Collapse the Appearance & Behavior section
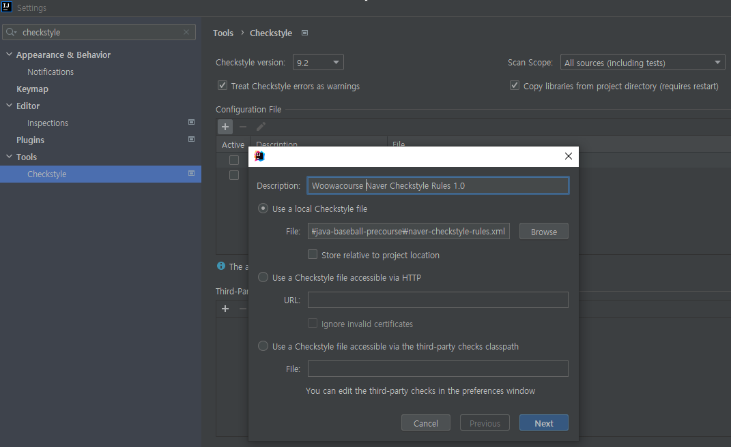This screenshot has width=731, height=447. click(9, 55)
